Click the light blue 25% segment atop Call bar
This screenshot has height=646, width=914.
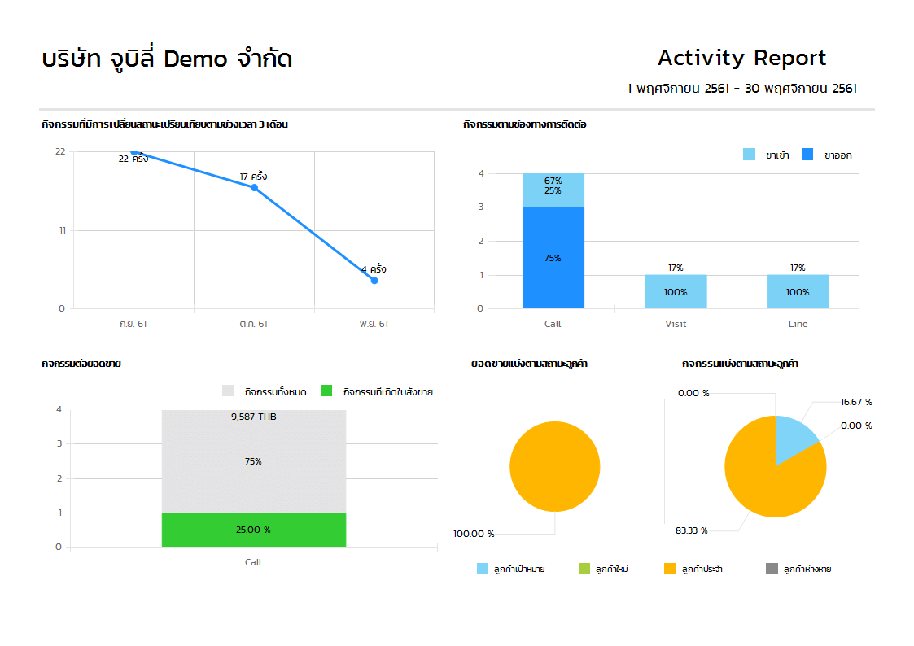553,190
